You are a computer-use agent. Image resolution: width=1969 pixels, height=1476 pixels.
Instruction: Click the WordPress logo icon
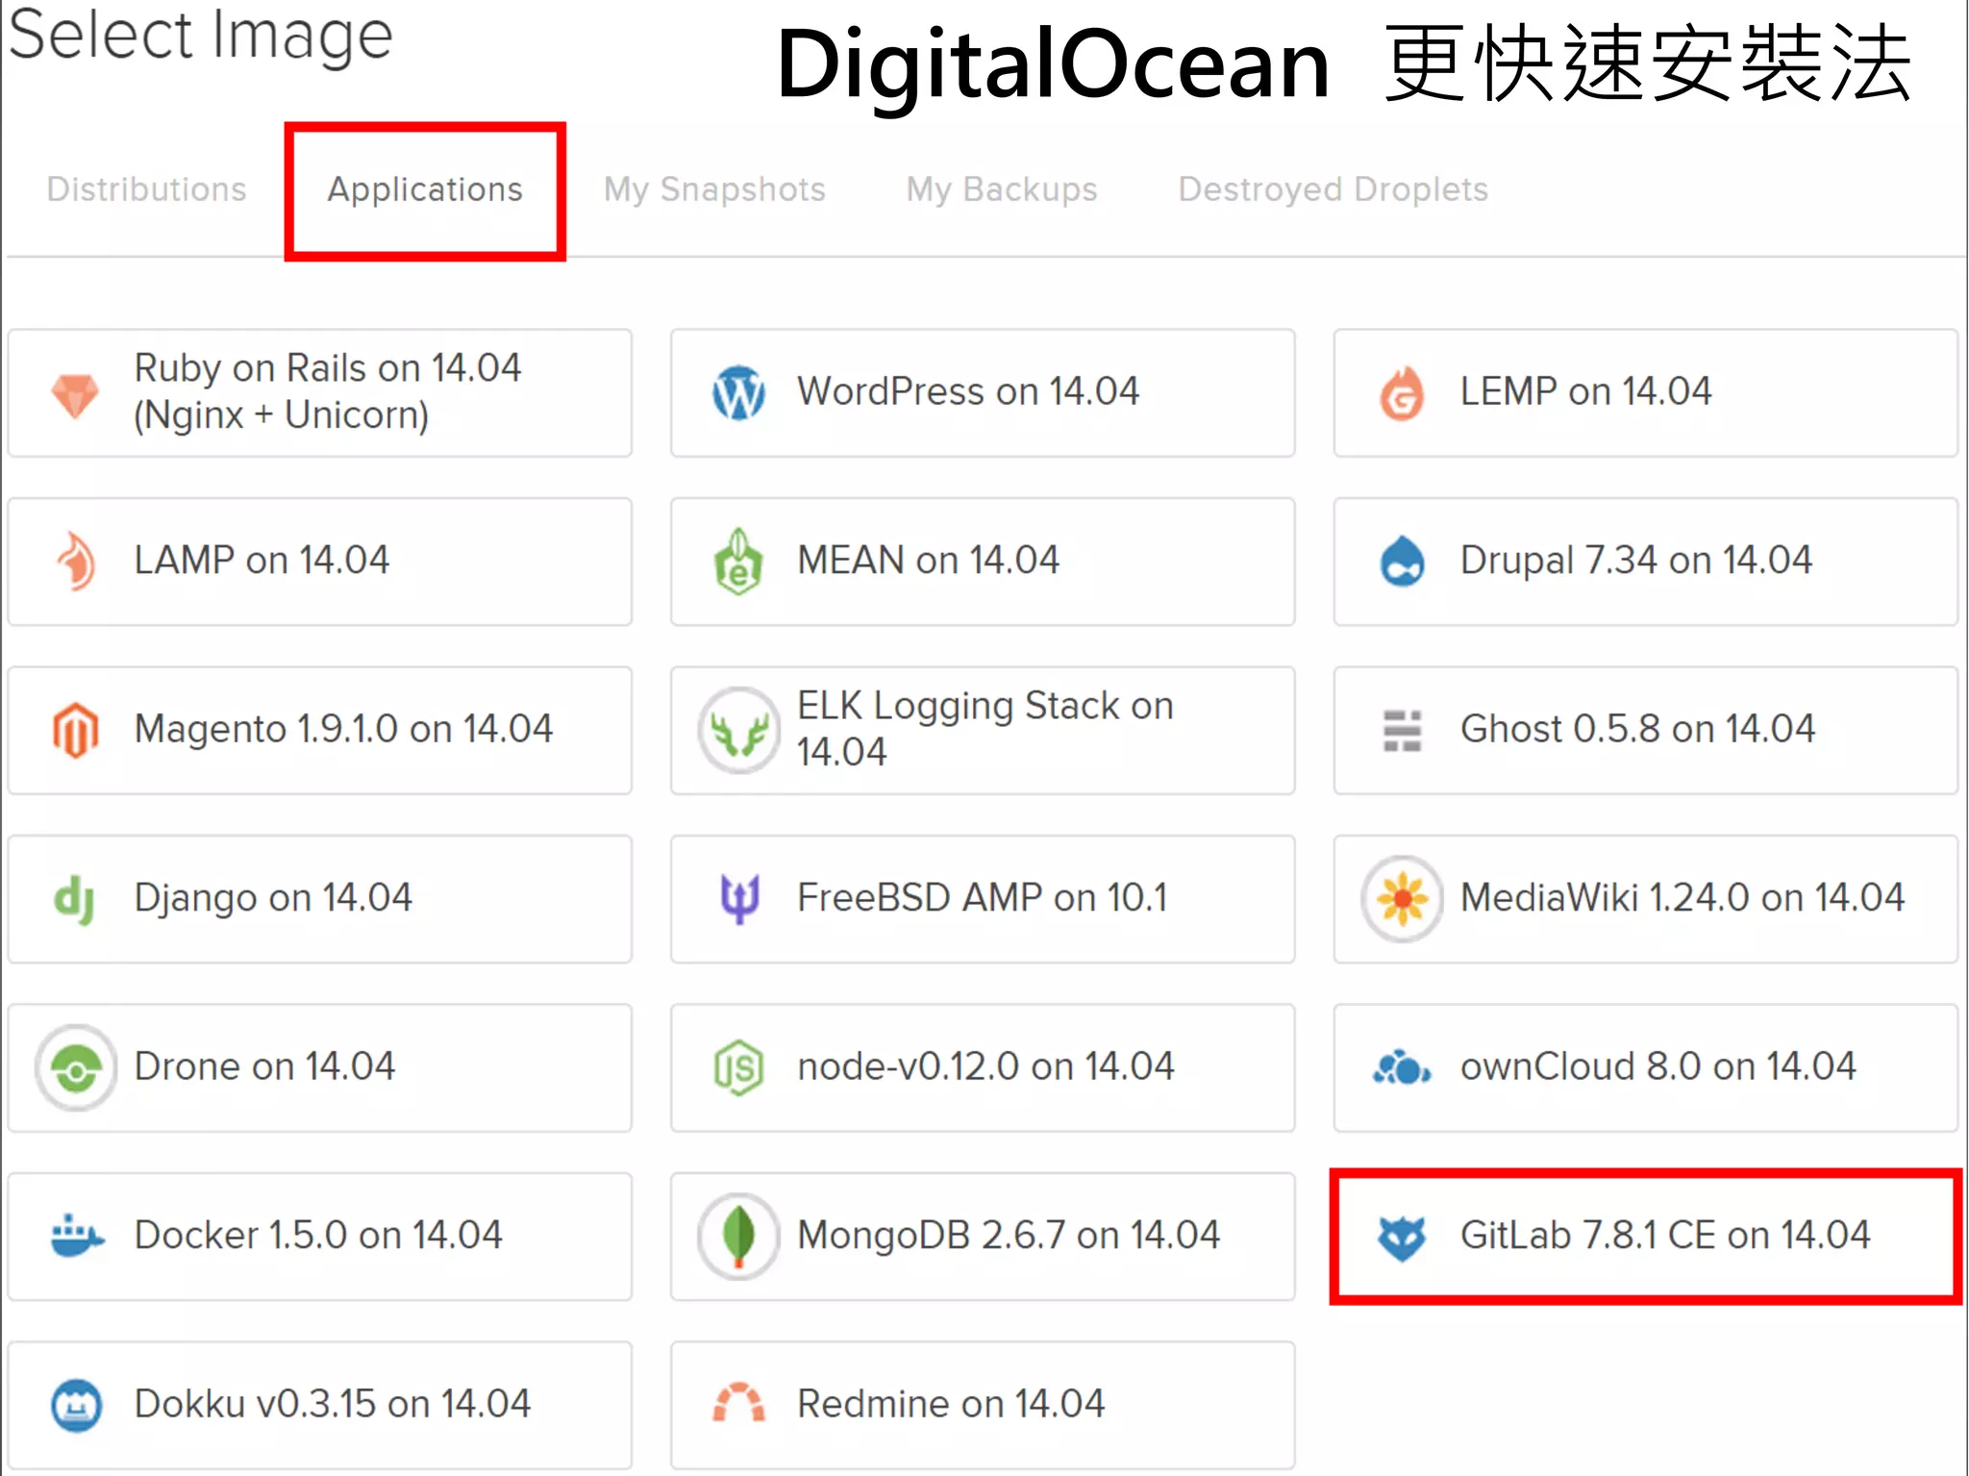738,392
